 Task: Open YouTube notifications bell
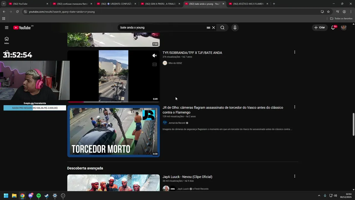click(x=333, y=27)
